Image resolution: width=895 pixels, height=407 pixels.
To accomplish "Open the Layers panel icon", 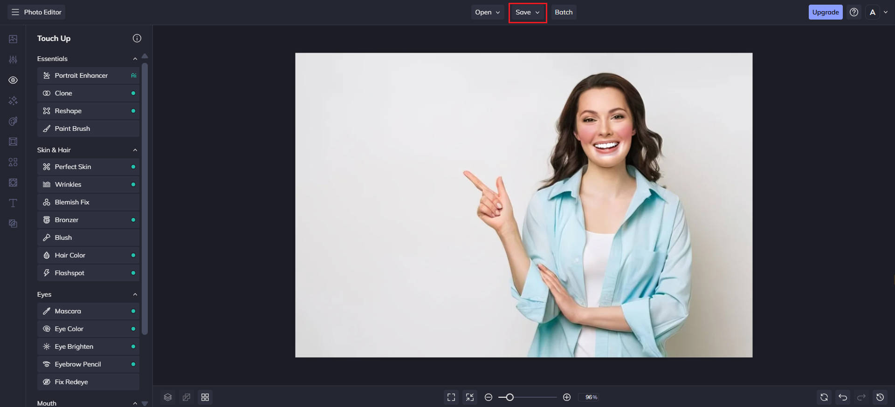I will (x=168, y=397).
